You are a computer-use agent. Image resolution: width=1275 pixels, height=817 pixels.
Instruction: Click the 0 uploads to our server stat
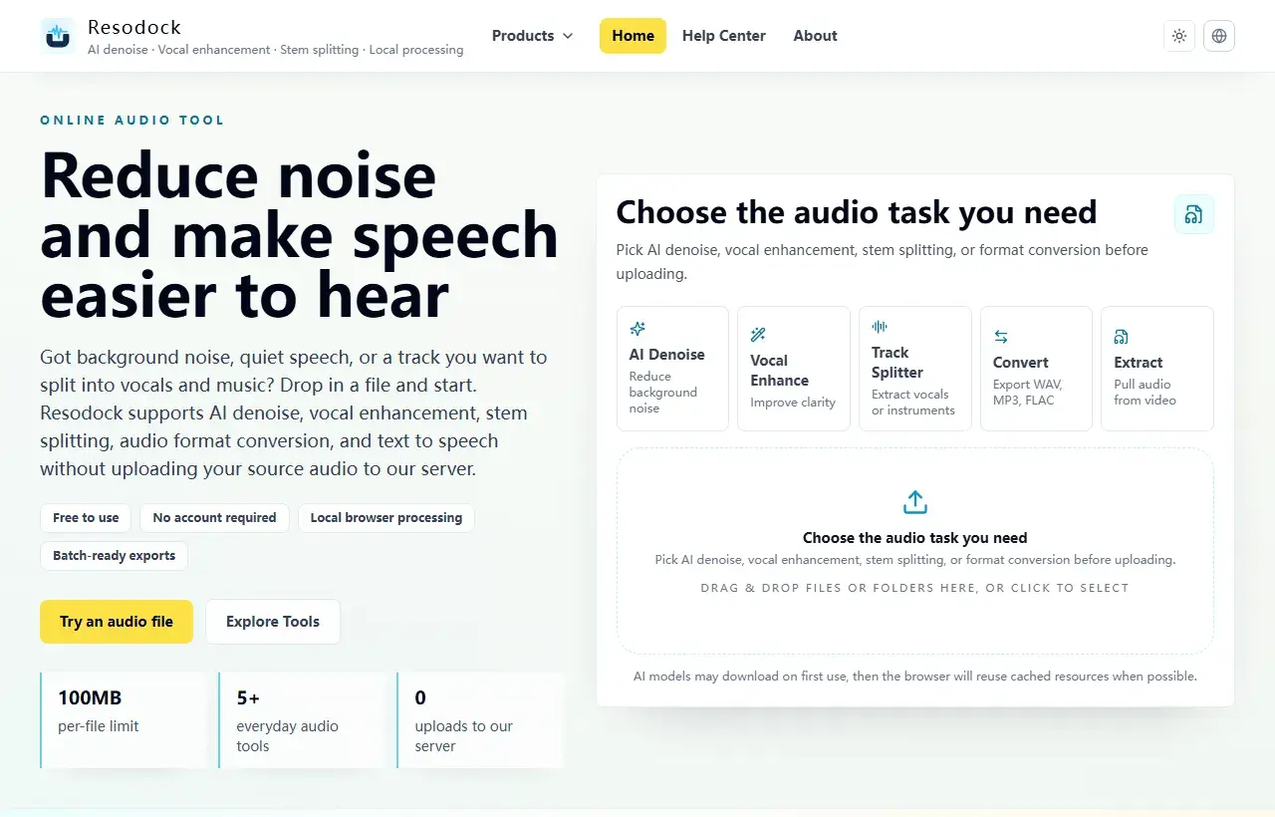click(x=480, y=720)
